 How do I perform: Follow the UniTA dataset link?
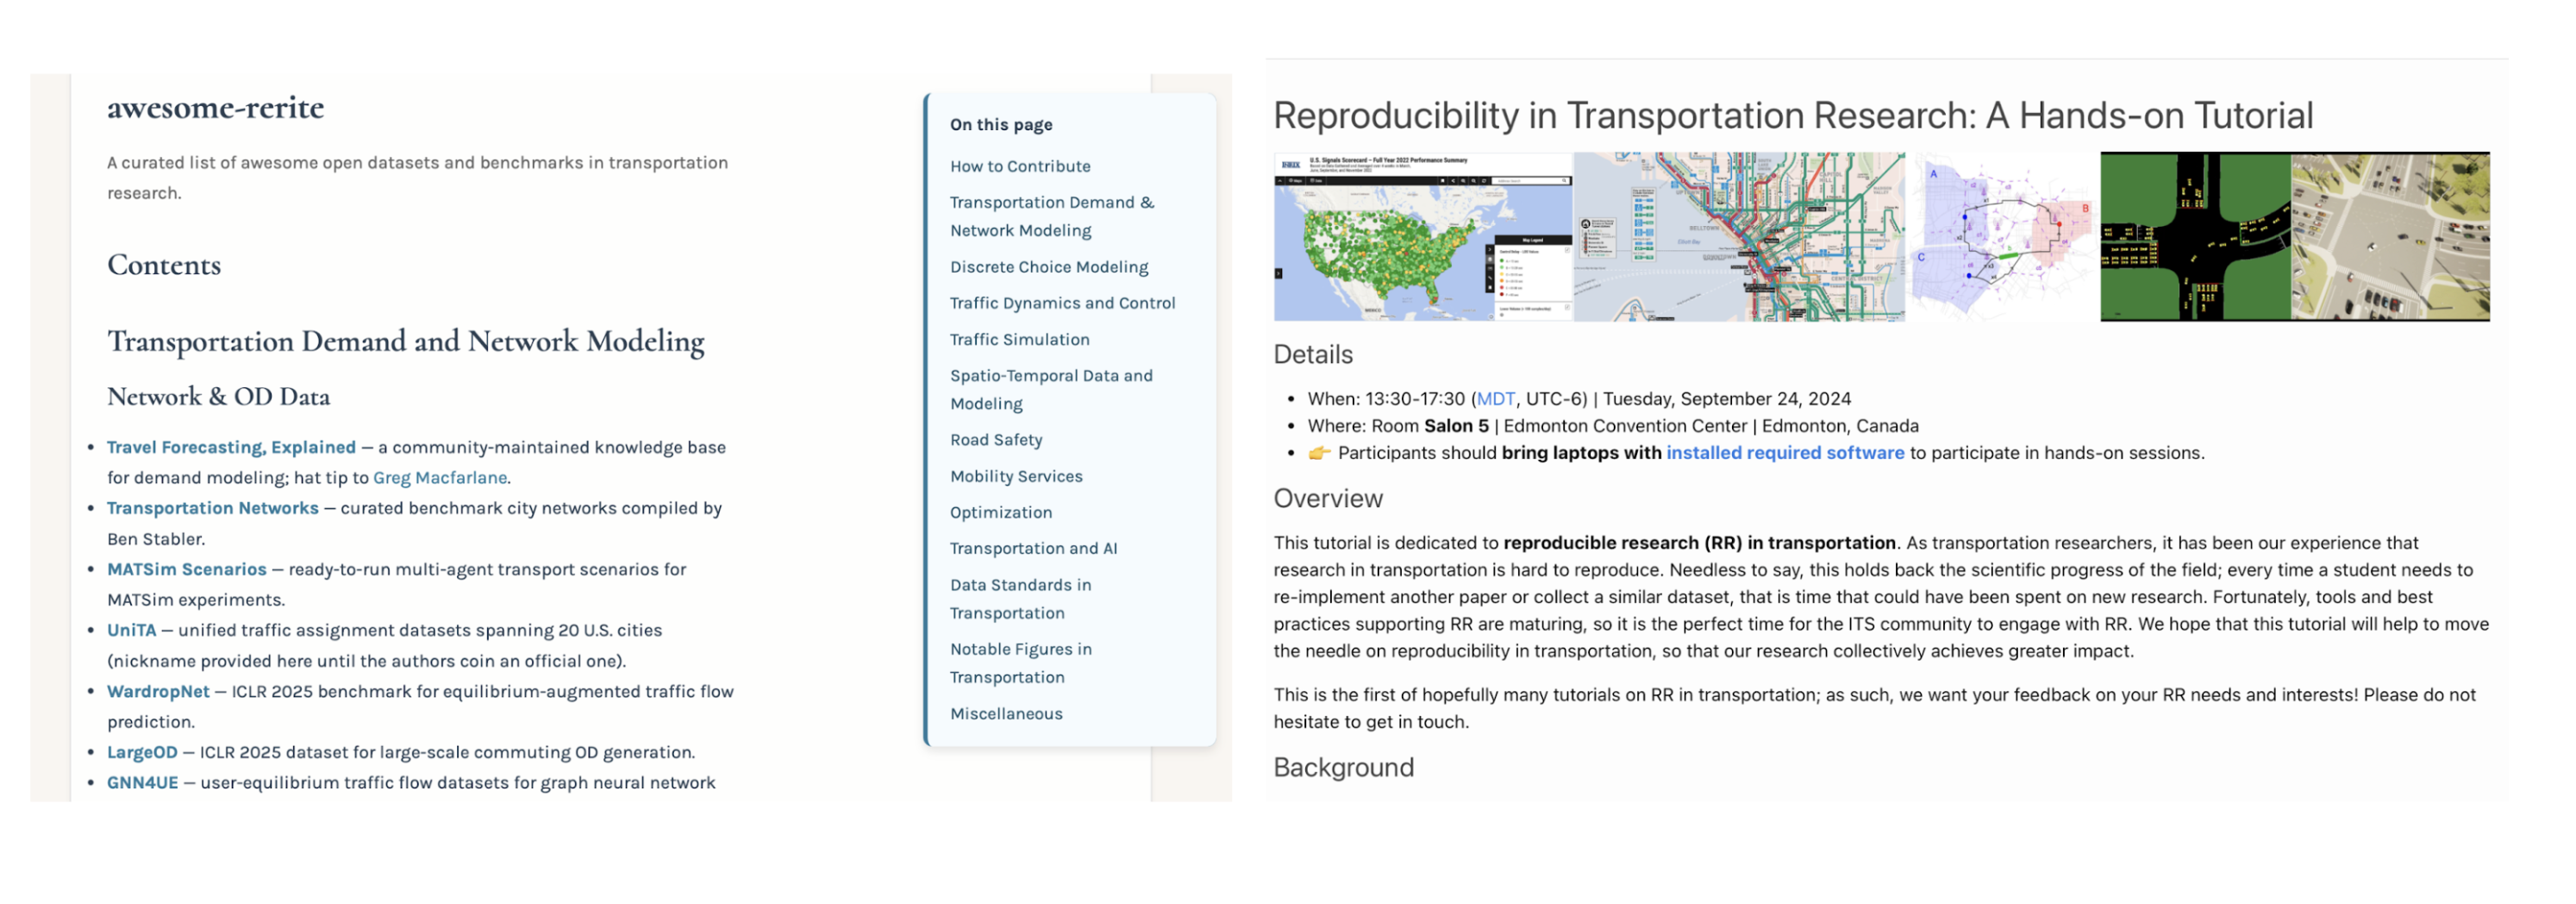131,630
